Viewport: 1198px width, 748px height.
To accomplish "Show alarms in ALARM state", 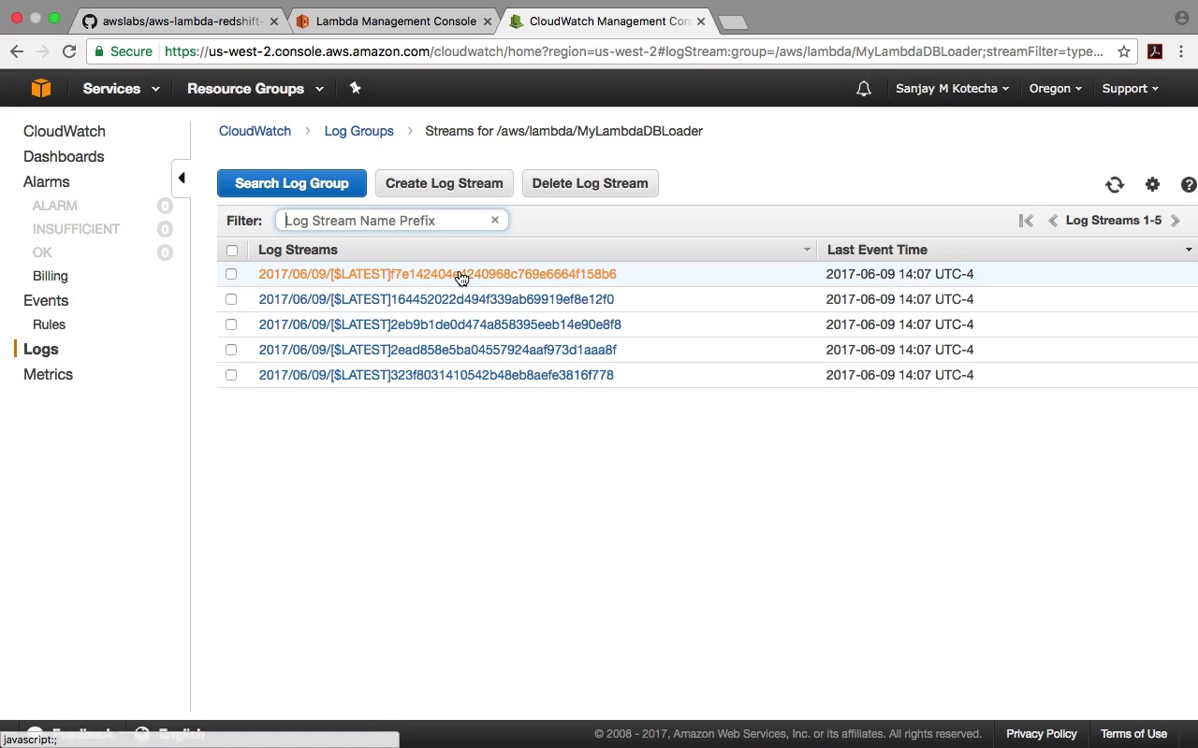I will click(x=55, y=206).
